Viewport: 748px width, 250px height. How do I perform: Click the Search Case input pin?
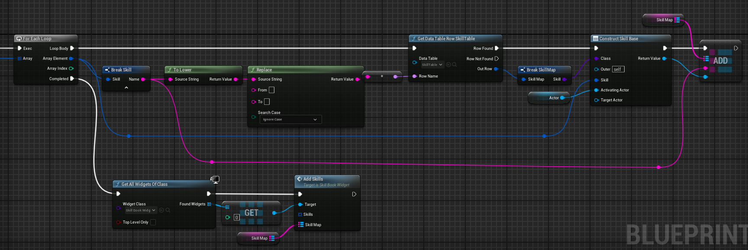[254, 117]
